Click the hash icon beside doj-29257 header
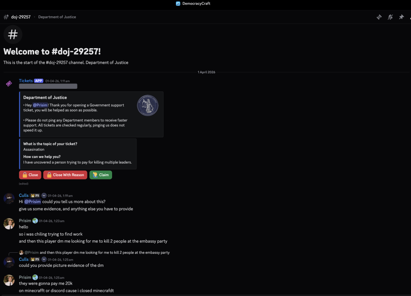411x296 pixels. click(6, 17)
